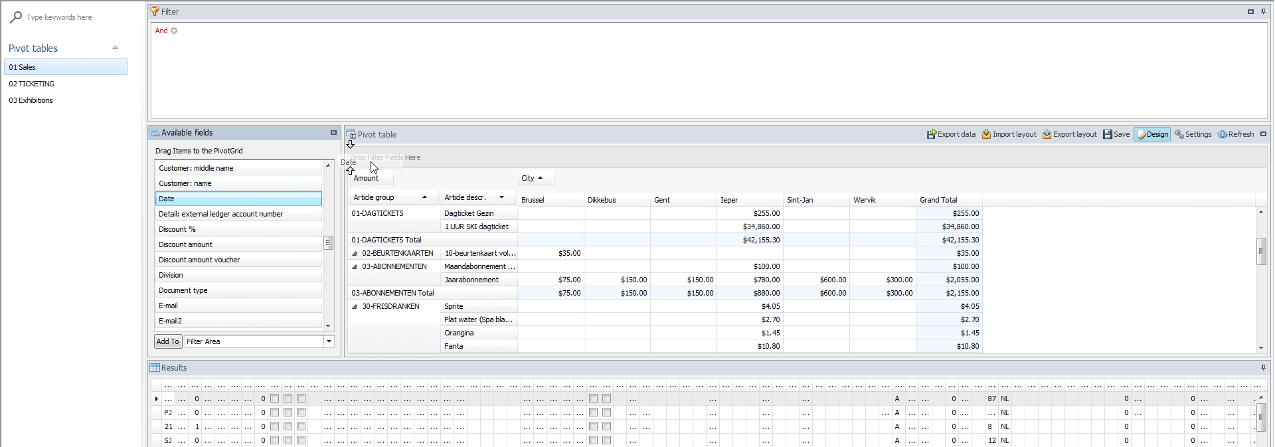The image size is (1275, 447).
Task: Add a filter condition with plus icon
Action: (174, 31)
